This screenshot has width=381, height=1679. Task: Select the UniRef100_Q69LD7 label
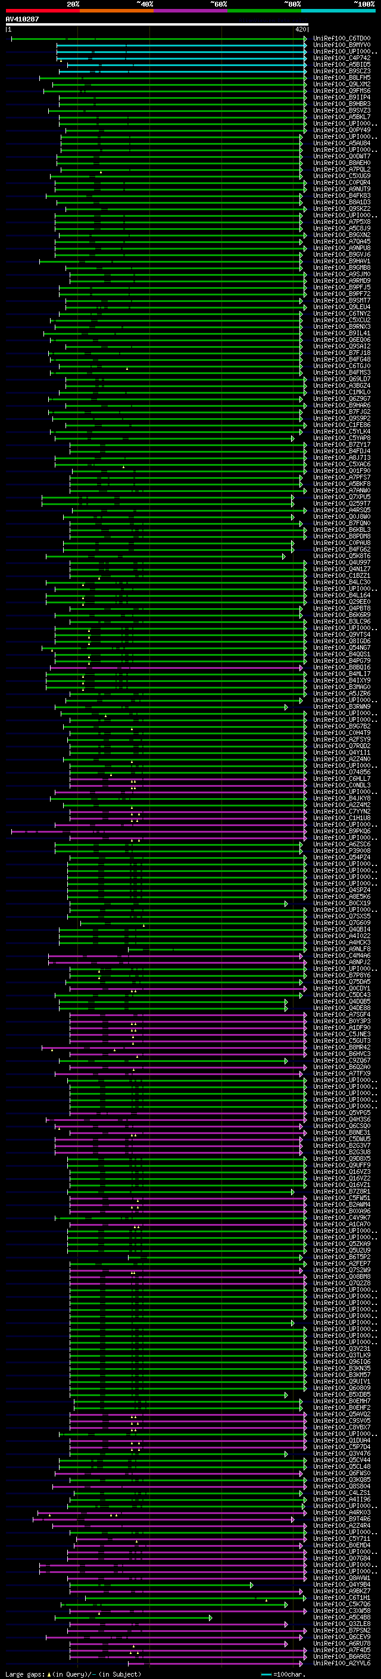[342, 379]
